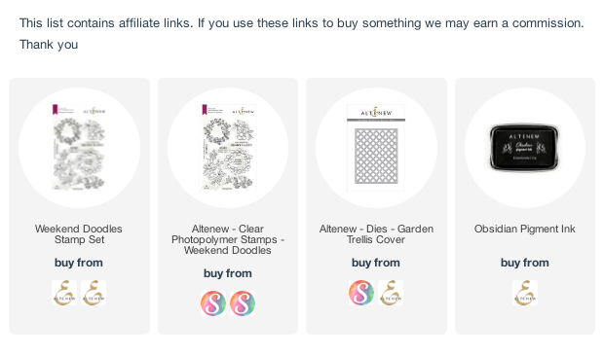Open Altenew Clear Photopolymer Stamps Weekend Doodles title
The width and height of the screenshot is (604, 355).
tap(228, 239)
